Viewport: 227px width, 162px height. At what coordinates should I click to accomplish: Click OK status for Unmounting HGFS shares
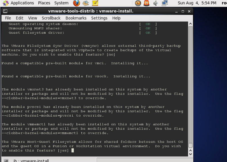coord(148,28)
